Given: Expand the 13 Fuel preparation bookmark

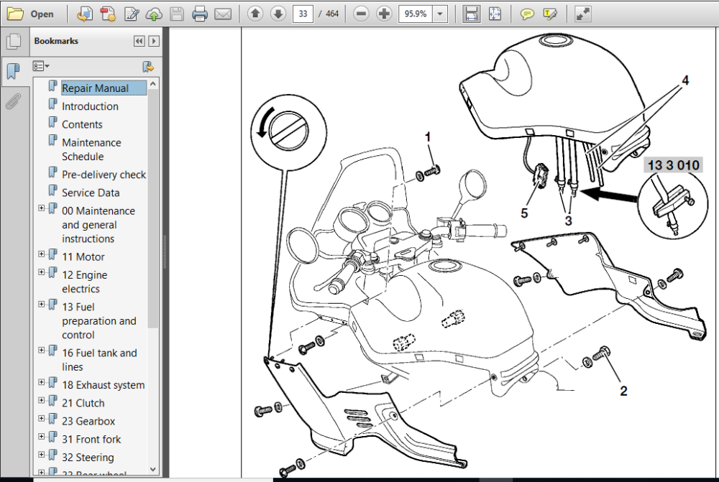Looking at the screenshot, I should 41,305.
